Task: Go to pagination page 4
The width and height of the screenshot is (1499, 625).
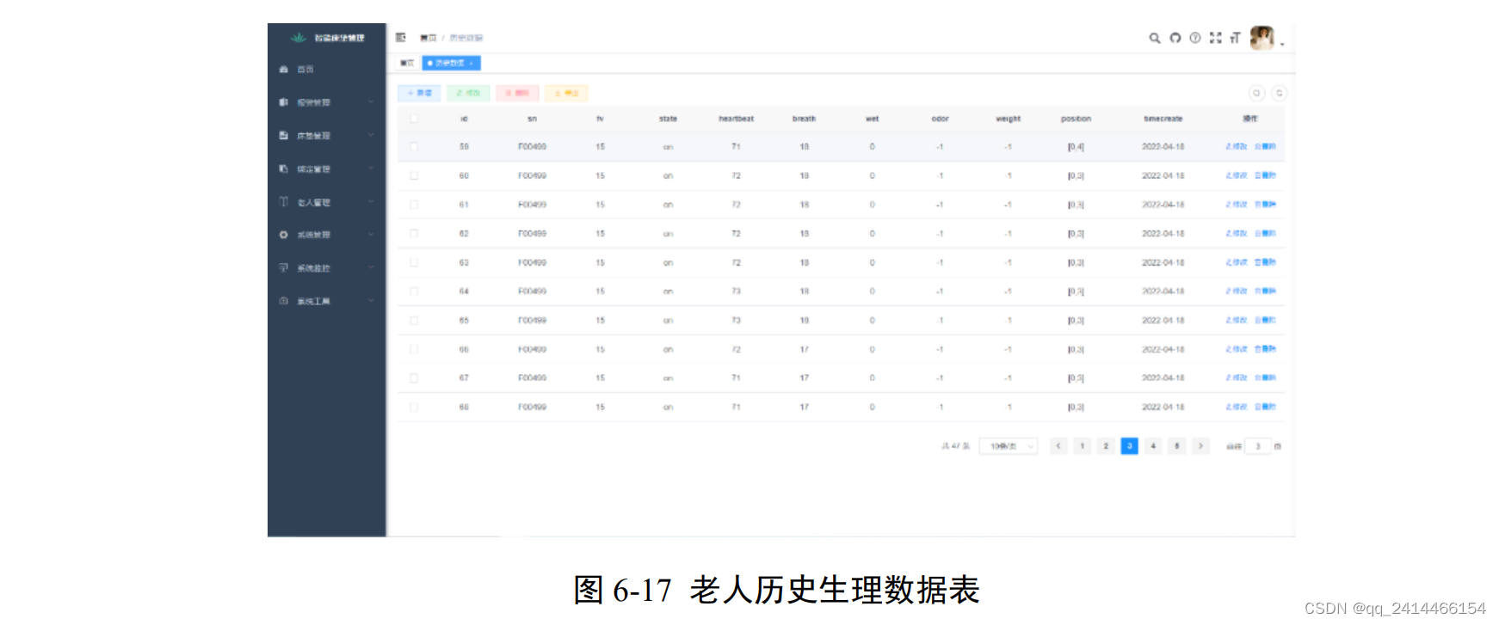Action: [1153, 446]
